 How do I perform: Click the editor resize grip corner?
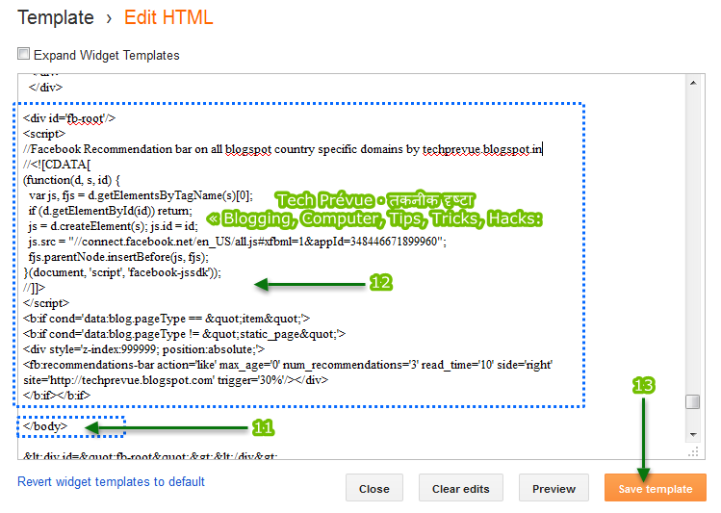[x=693, y=451]
